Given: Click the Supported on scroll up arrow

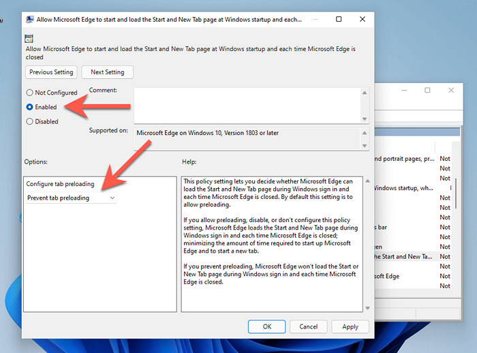Looking at the screenshot, I should click(365, 134).
